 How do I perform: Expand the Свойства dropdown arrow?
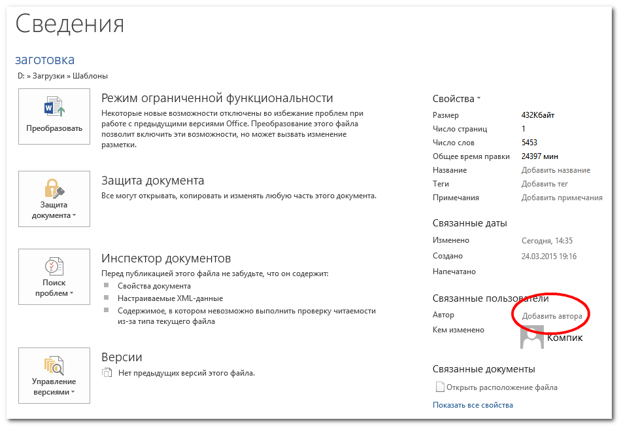click(x=478, y=98)
